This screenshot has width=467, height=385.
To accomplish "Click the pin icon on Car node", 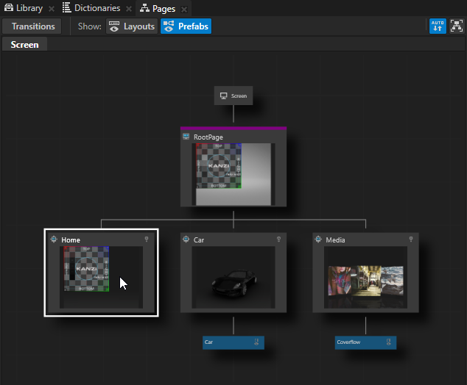I will pyautogui.click(x=279, y=240).
